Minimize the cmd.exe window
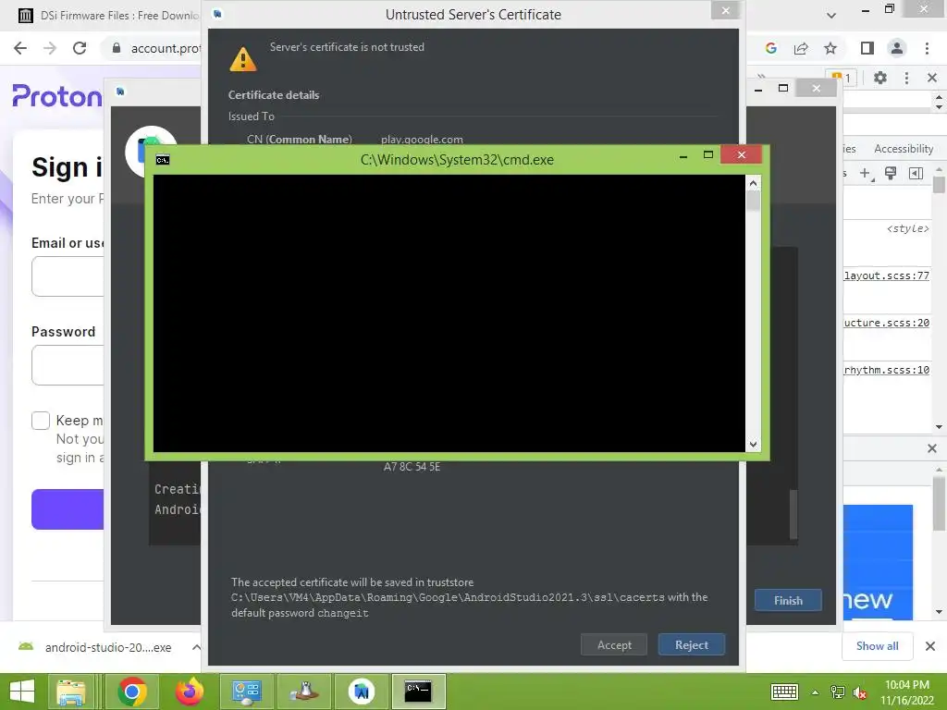The width and height of the screenshot is (947, 710). (x=683, y=155)
